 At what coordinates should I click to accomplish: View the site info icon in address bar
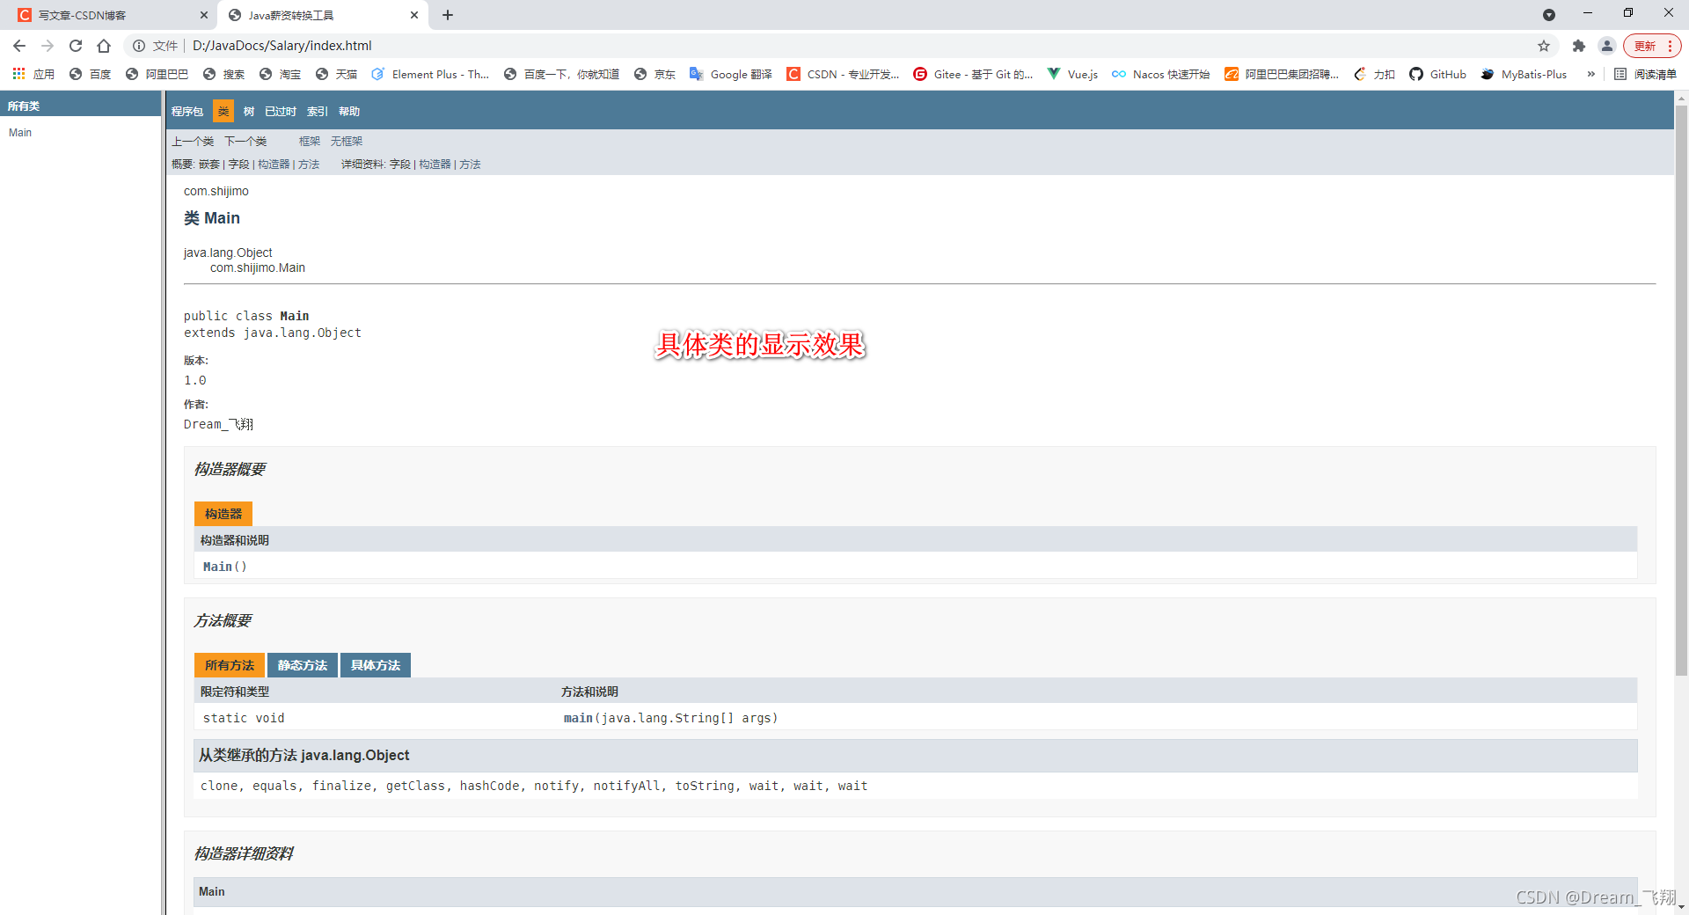click(139, 46)
